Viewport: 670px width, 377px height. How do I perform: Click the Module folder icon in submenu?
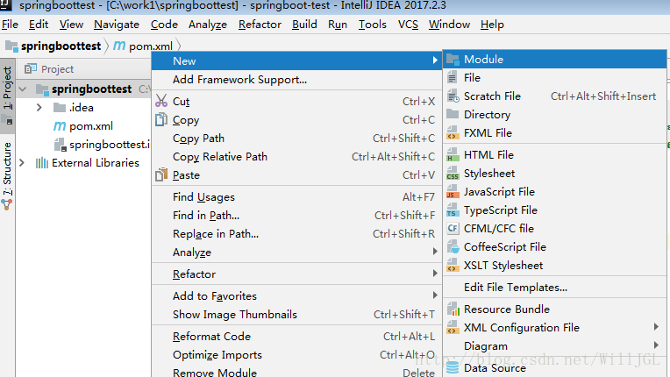(x=453, y=60)
